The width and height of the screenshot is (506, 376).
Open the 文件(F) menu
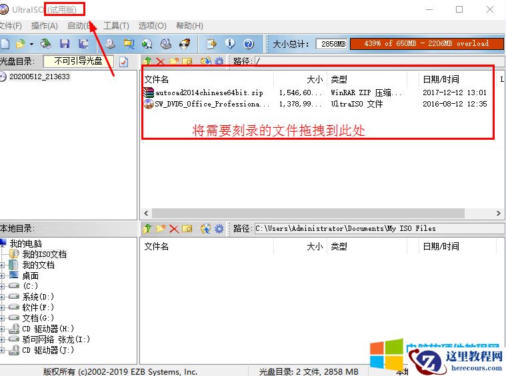pos(11,26)
